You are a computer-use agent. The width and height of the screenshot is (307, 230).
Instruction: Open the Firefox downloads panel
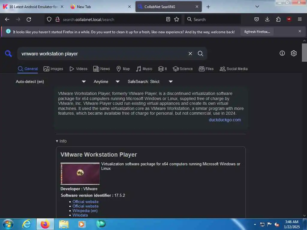pyautogui.click(x=267, y=19)
